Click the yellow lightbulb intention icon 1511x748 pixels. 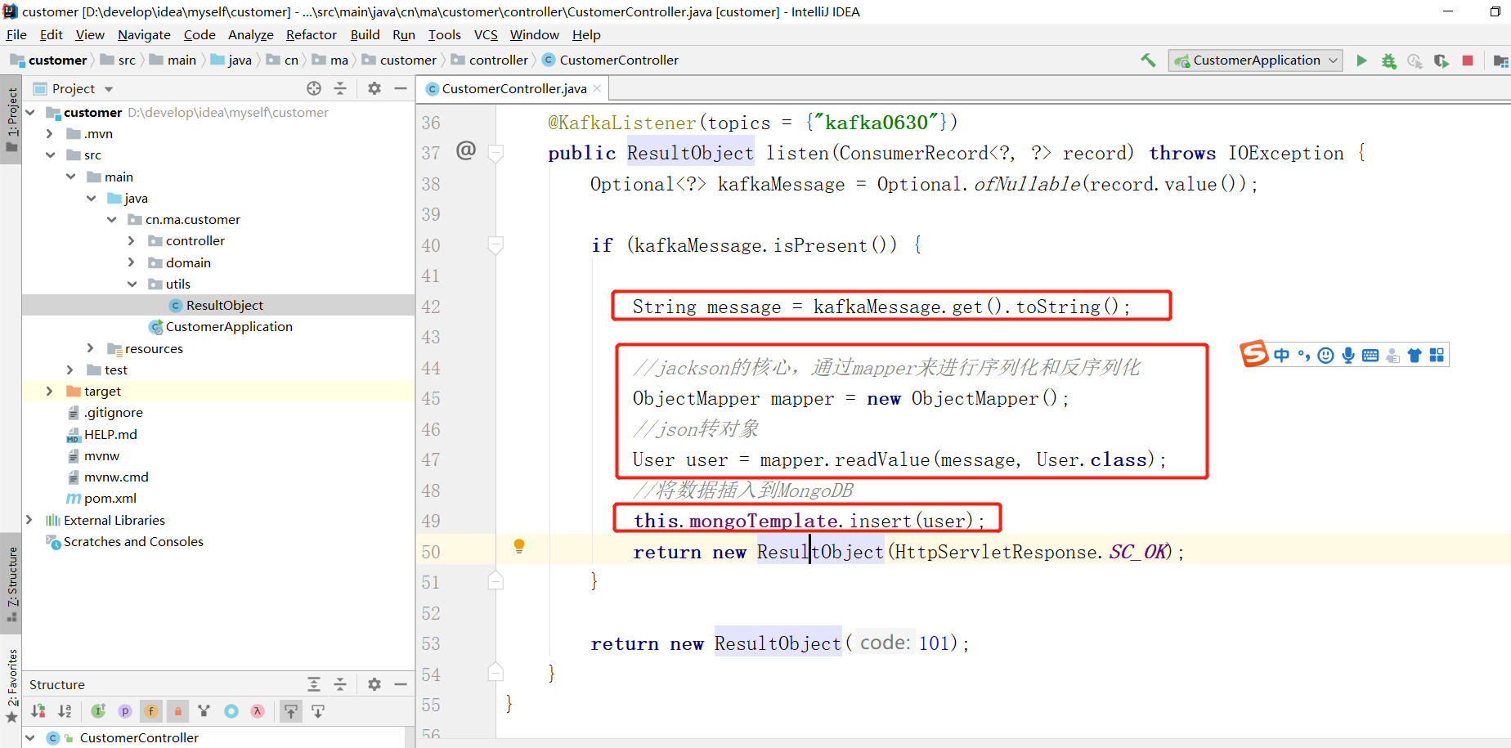[x=518, y=546]
